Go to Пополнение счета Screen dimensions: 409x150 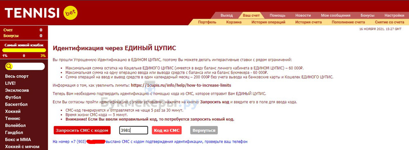pos(348,22)
